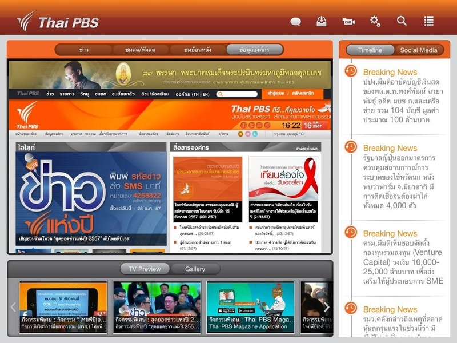Image resolution: width=457 pixels, height=343 pixels.
Task: Click the royal birthday banner at top
Action: pos(170,75)
